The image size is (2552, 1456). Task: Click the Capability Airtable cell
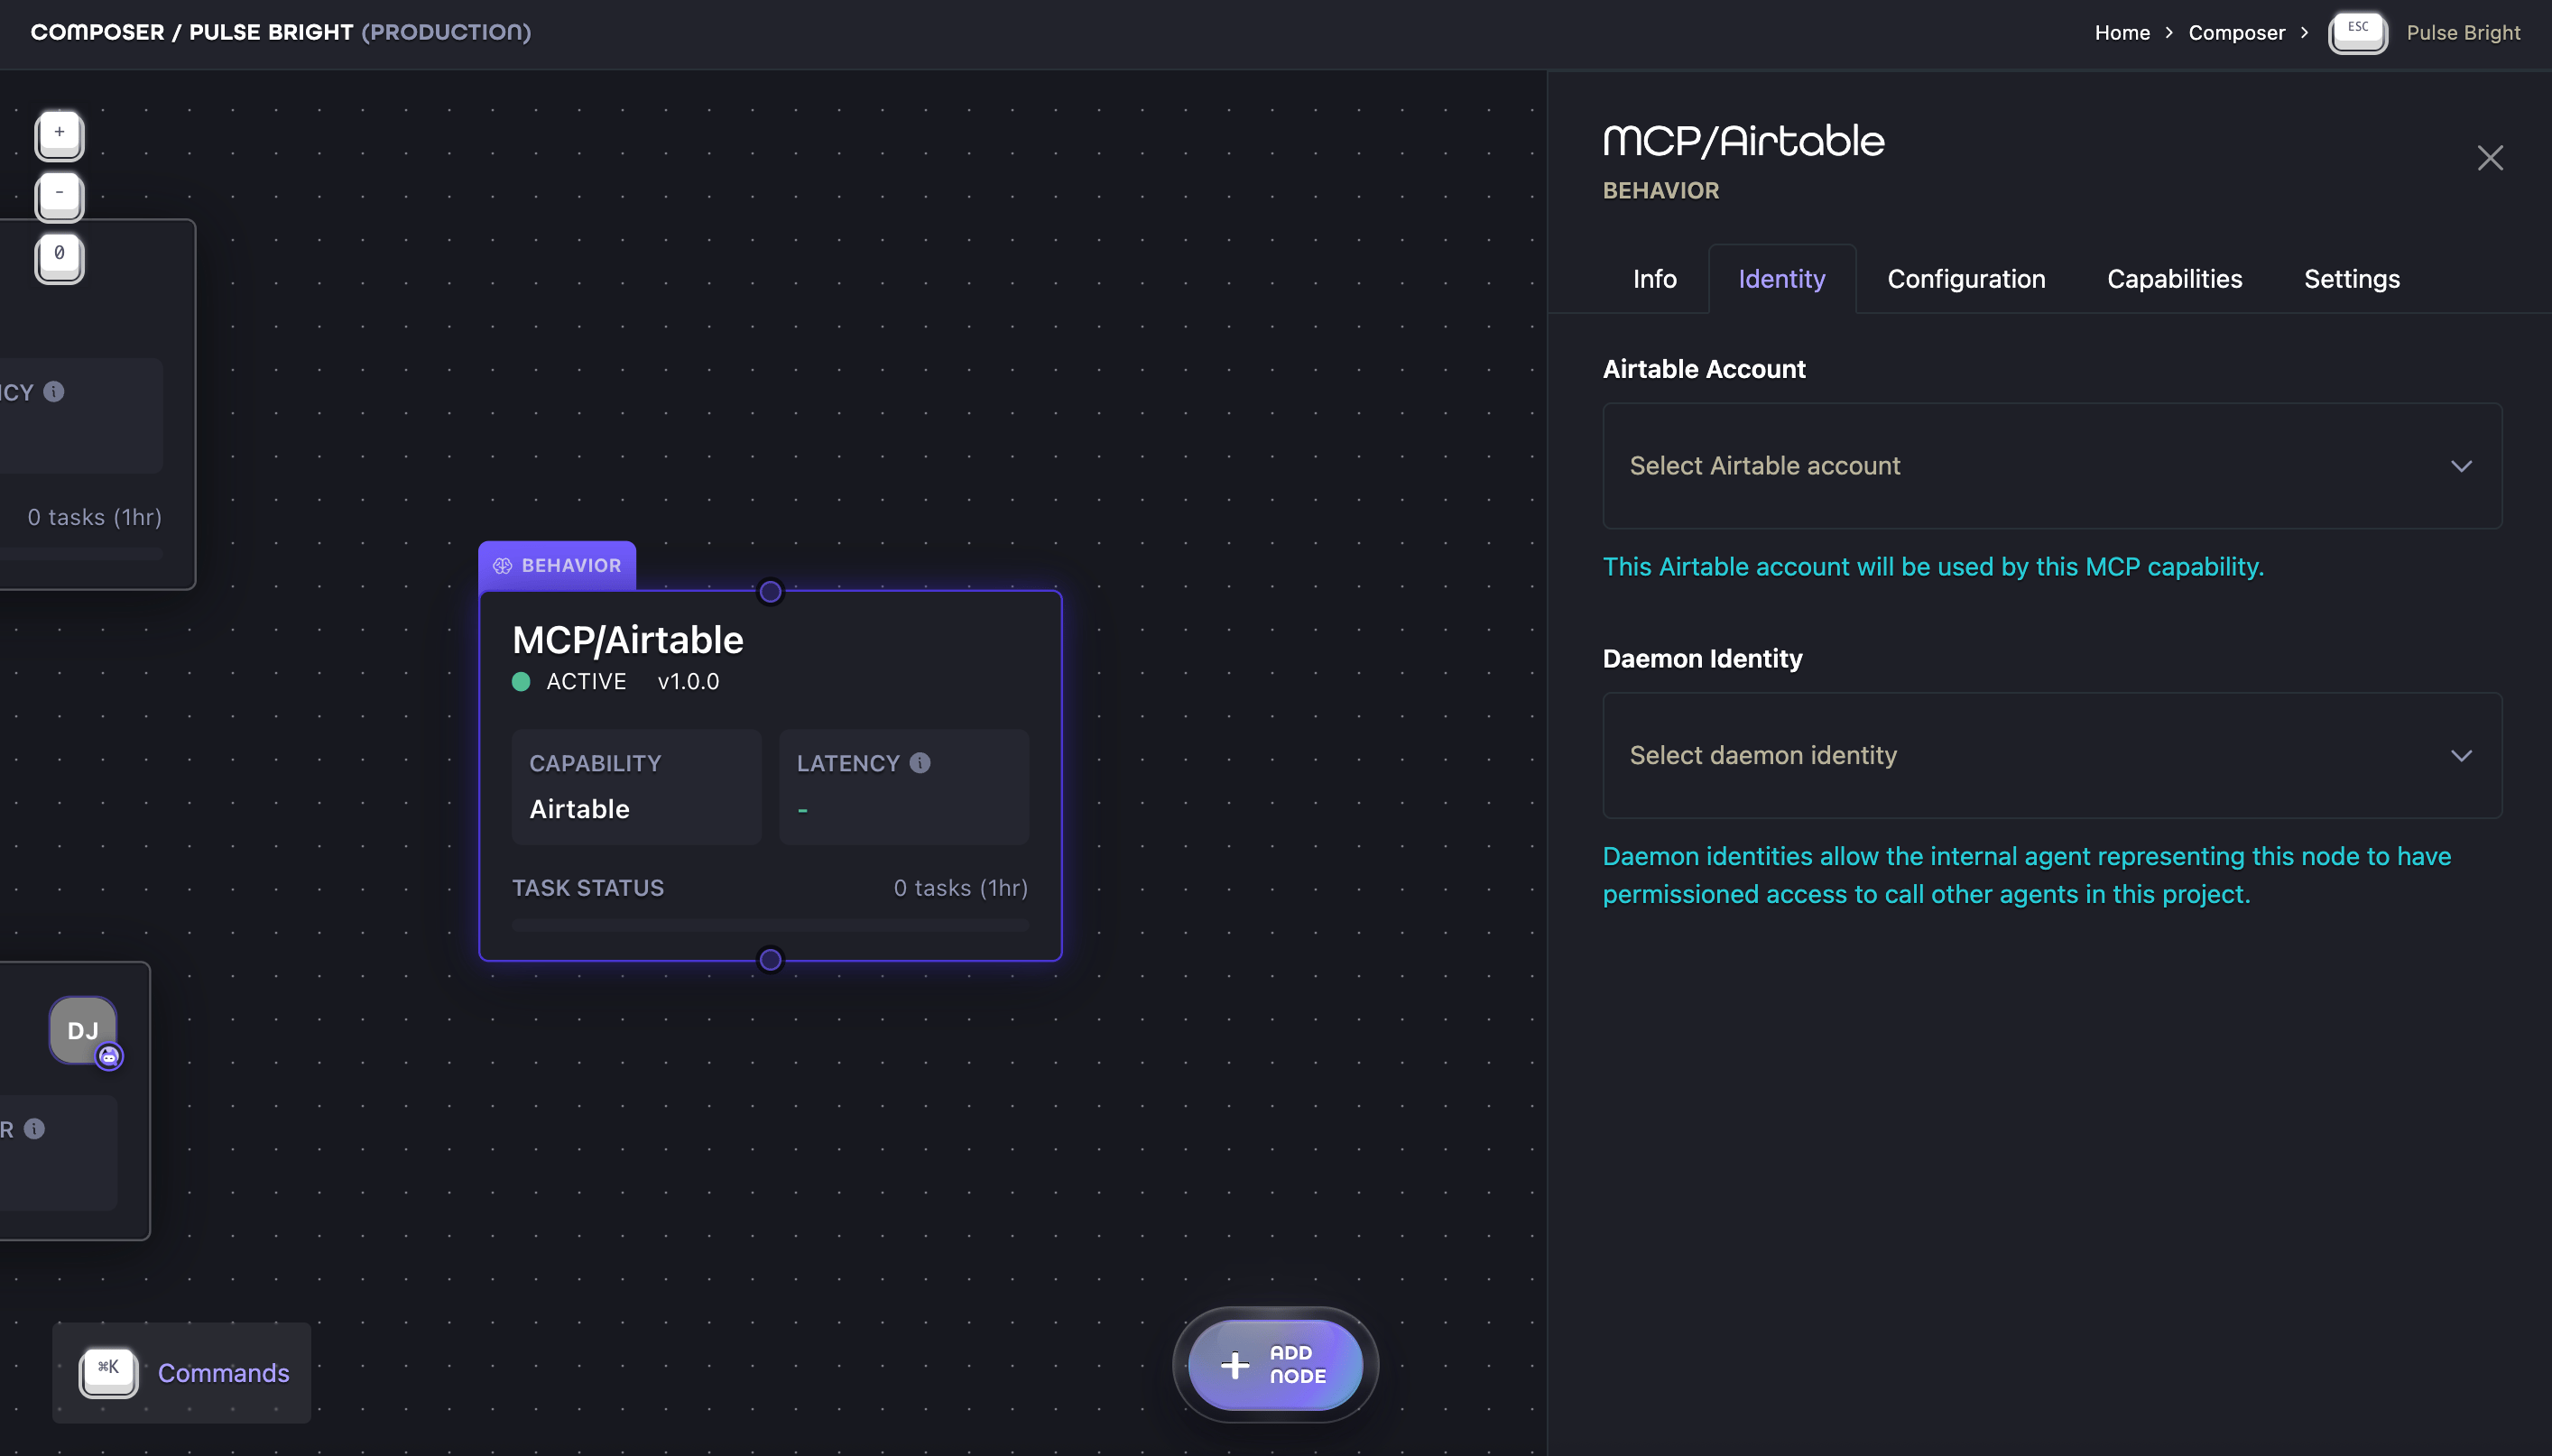636,787
